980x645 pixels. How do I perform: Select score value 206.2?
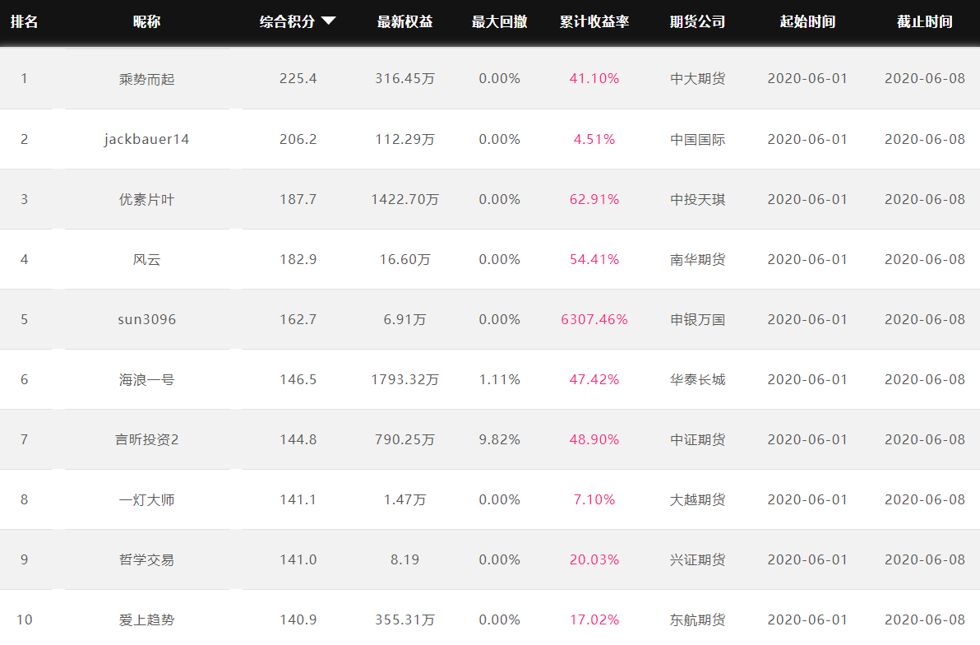298,139
